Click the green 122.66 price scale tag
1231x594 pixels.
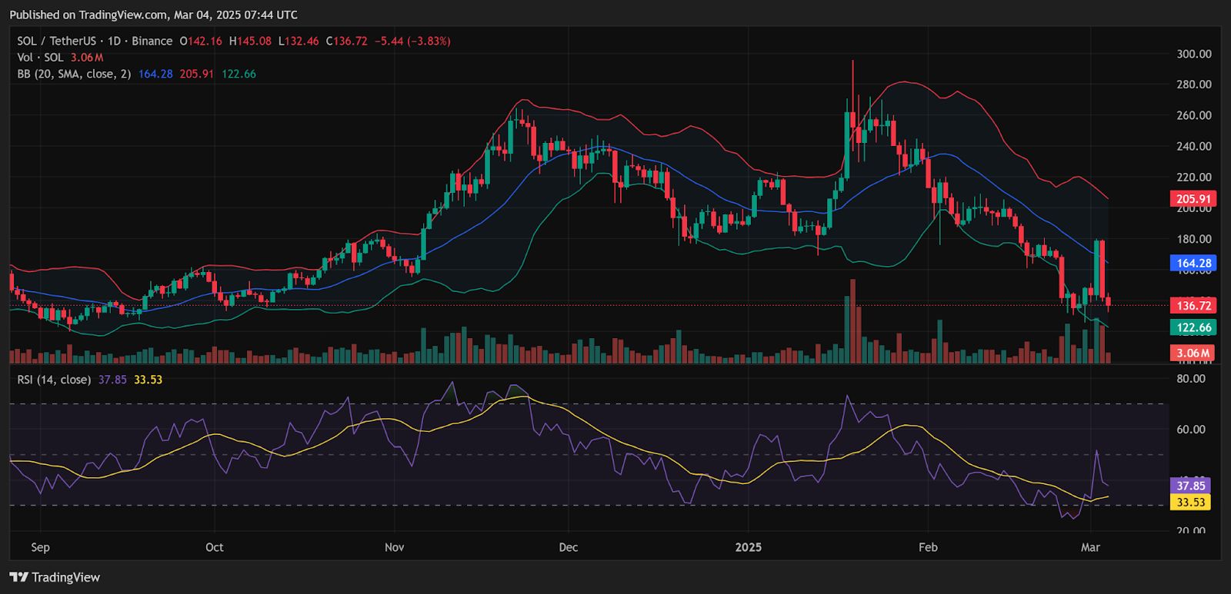(1193, 327)
